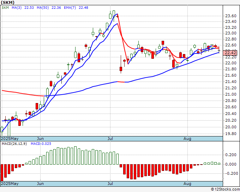Click the 23.00 price axis label
Viewport: 240px width, 192px height.
[x=231, y=33]
